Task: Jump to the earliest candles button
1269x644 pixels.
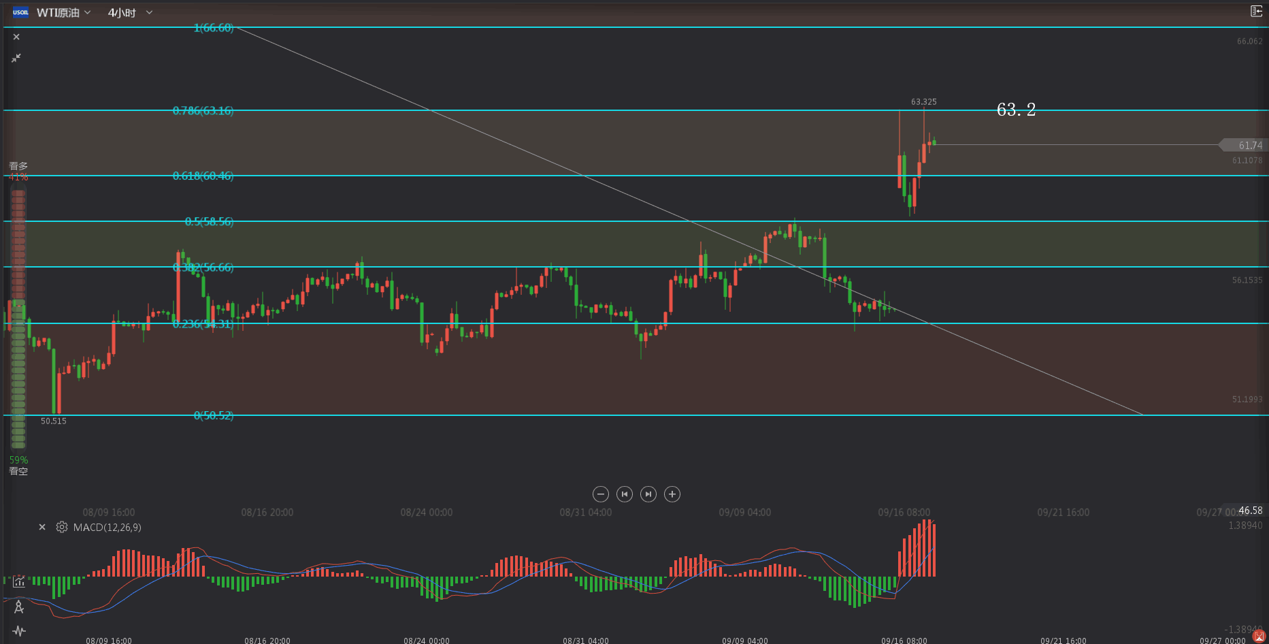Action: [625, 494]
